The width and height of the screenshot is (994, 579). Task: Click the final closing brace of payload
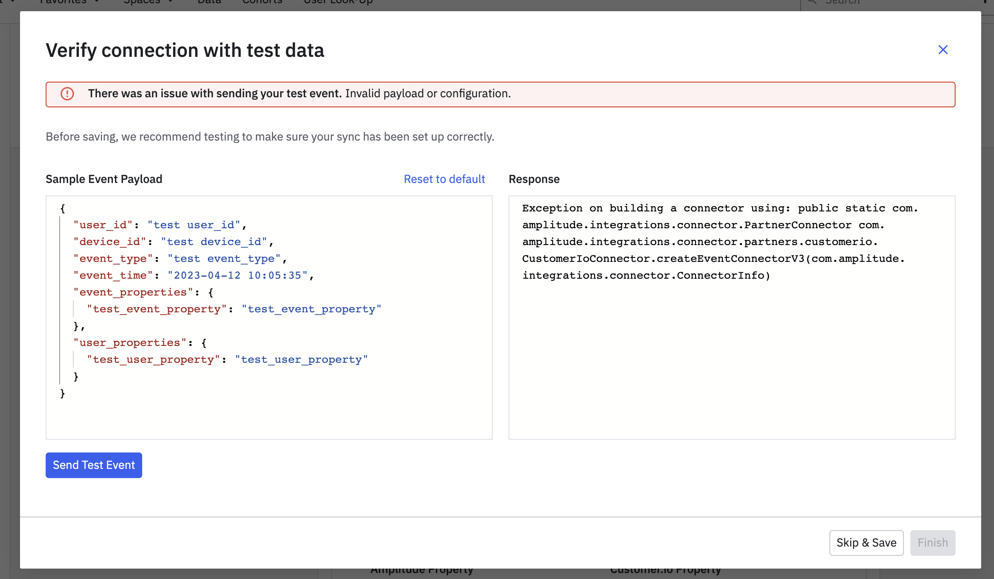pos(62,393)
